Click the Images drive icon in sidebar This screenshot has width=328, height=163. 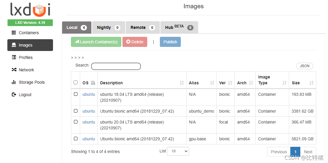pos(14,45)
